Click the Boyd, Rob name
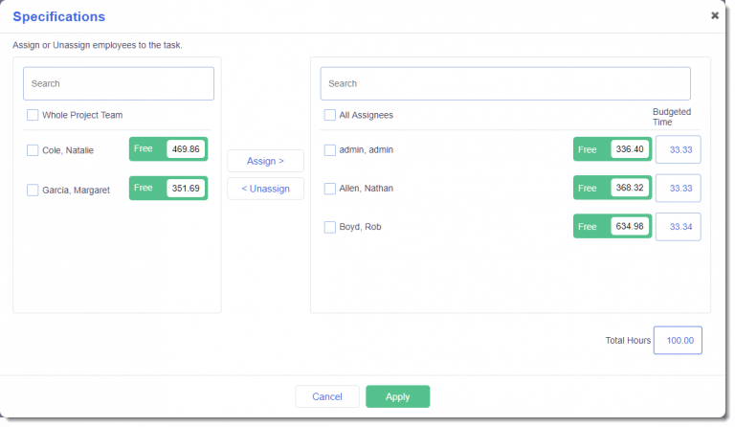 [x=360, y=227]
